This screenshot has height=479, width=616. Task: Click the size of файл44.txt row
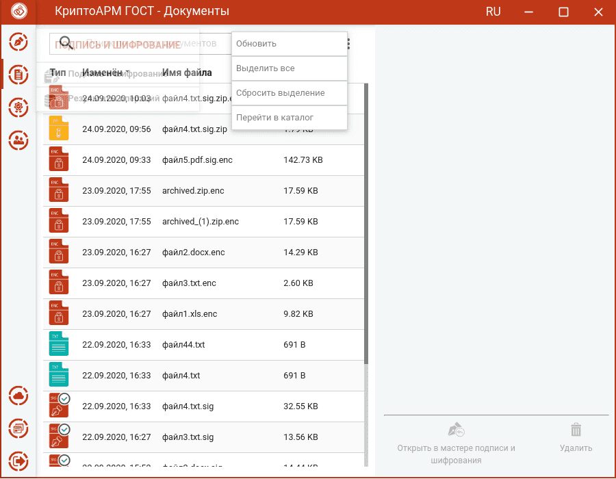(x=294, y=345)
